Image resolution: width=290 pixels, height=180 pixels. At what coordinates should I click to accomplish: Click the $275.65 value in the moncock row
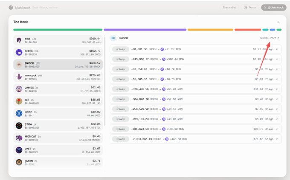pyautogui.click(x=95, y=75)
